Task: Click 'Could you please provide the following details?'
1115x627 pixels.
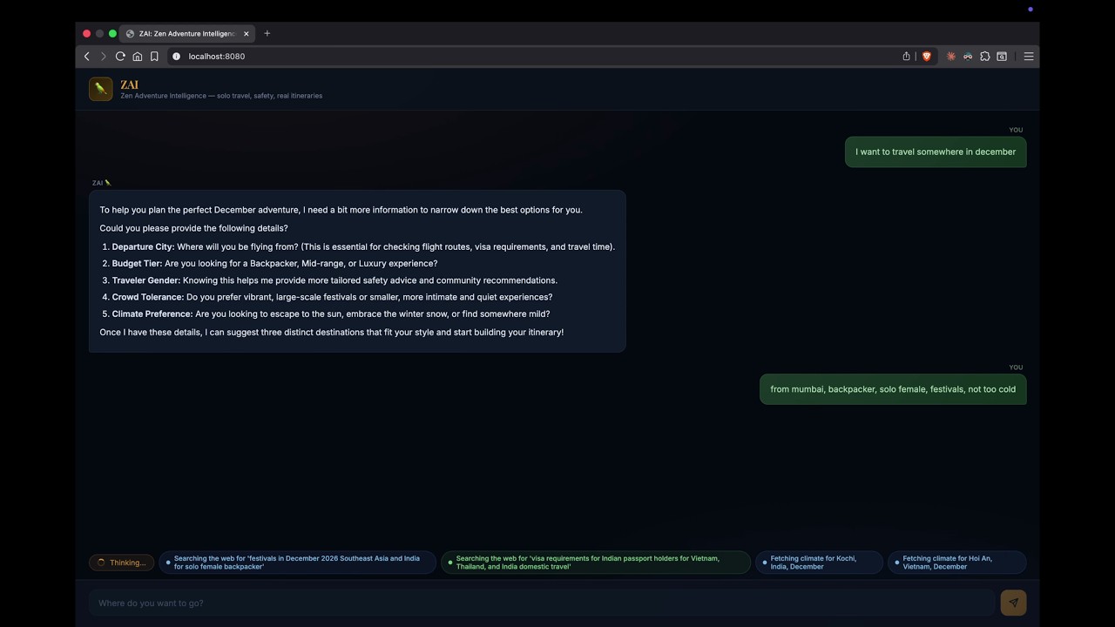Action: (193, 228)
